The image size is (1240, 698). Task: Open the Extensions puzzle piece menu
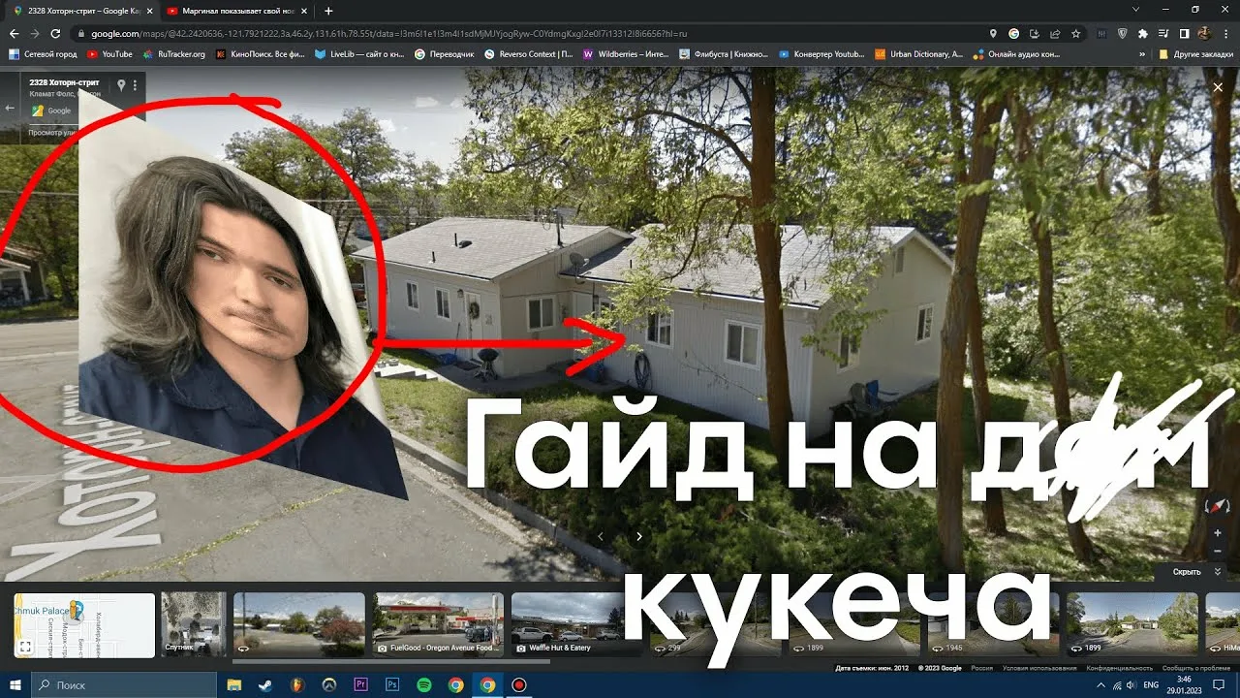point(1143,33)
